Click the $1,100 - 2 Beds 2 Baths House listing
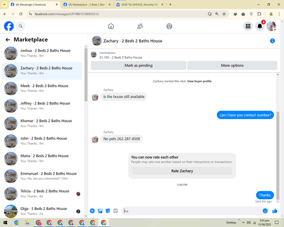 [x=120, y=57]
